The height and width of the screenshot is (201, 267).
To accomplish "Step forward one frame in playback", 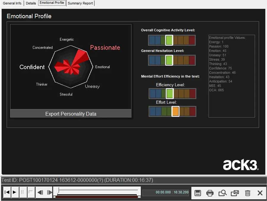I will click(49, 192).
